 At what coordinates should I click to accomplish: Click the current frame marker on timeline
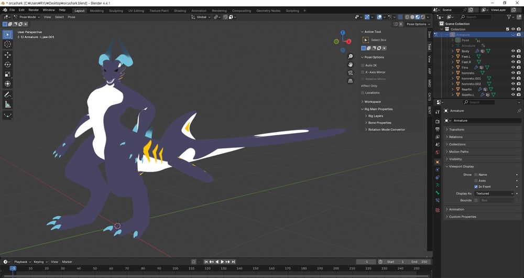(x=13, y=269)
